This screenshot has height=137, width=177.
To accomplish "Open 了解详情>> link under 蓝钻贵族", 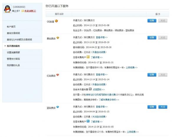I will 97,122.
